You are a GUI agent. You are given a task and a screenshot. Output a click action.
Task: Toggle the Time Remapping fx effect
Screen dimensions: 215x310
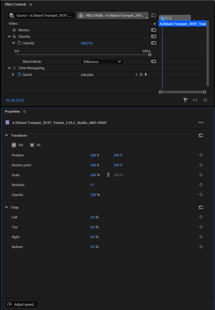click(14, 68)
